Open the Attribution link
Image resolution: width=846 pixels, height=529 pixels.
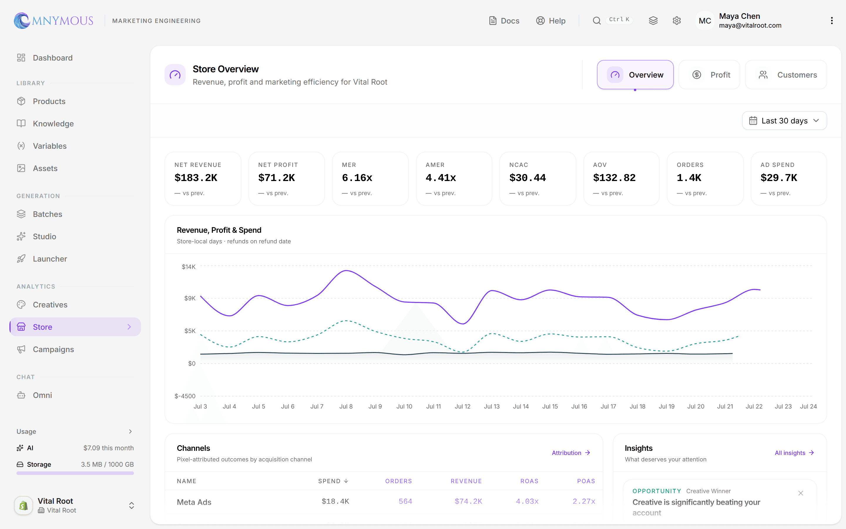tap(571, 453)
